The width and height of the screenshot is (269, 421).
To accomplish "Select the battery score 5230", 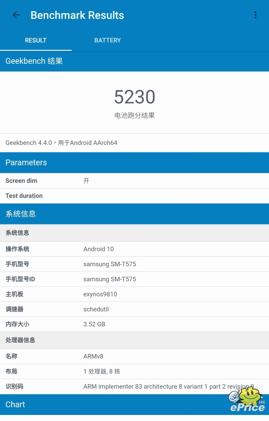I will tap(135, 97).
